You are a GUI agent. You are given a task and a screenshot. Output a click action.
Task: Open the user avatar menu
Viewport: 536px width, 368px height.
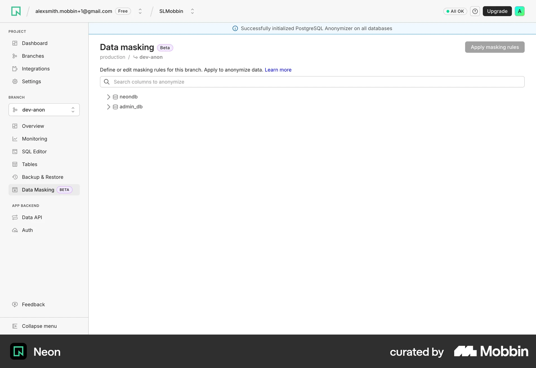pos(520,11)
